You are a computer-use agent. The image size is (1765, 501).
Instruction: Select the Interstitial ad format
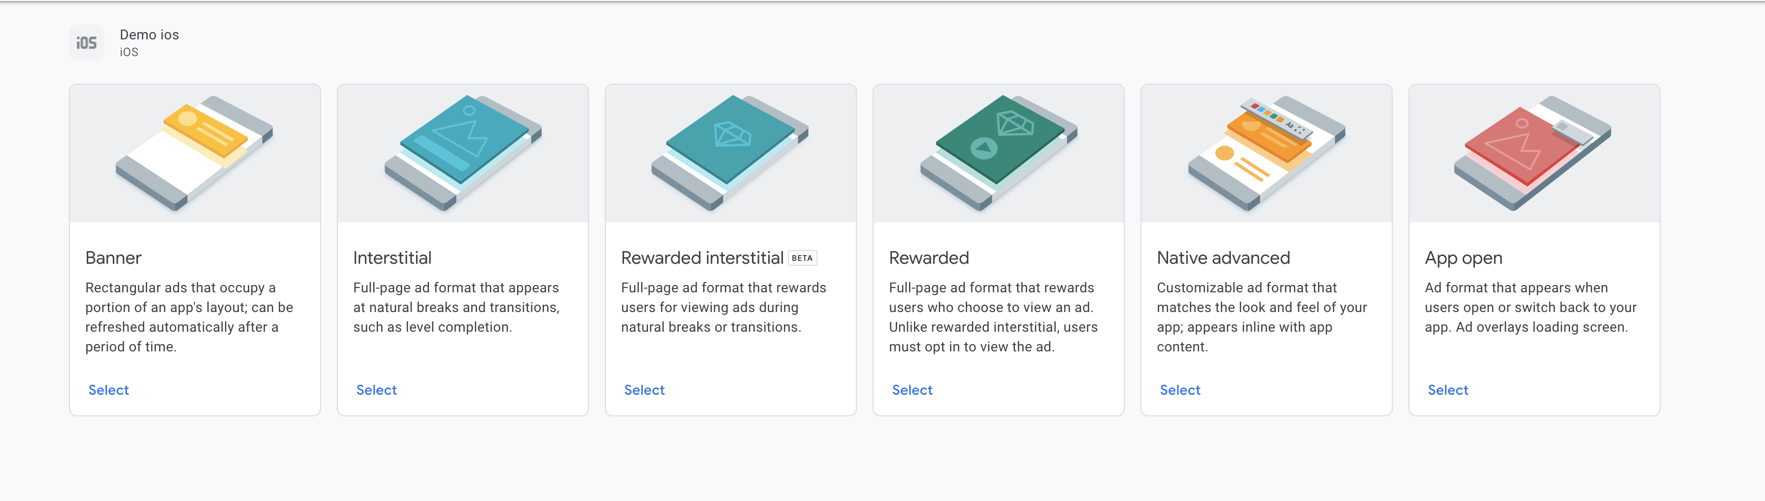376,390
